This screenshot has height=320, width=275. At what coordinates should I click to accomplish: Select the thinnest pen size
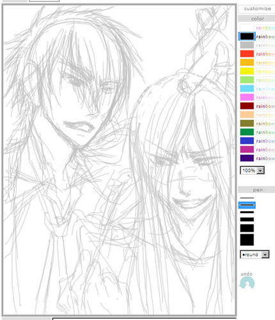pos(247,198)
